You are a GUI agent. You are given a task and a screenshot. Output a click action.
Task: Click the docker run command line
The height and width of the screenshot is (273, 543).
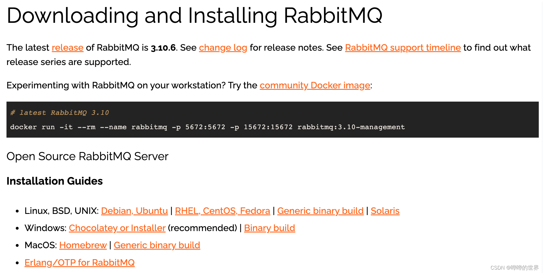pos(207,127)
